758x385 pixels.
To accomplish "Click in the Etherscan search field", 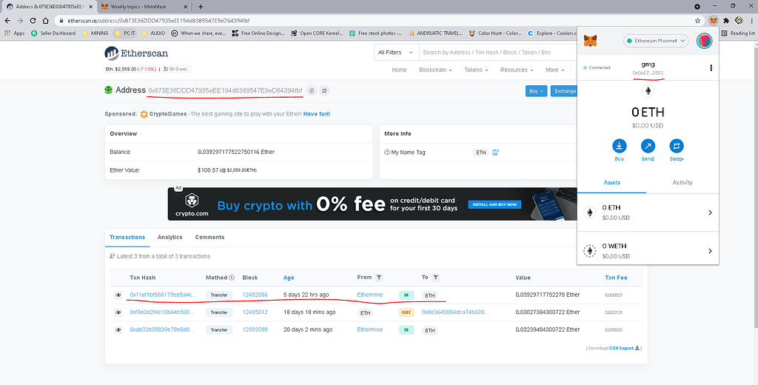I will tap(498, 53).
